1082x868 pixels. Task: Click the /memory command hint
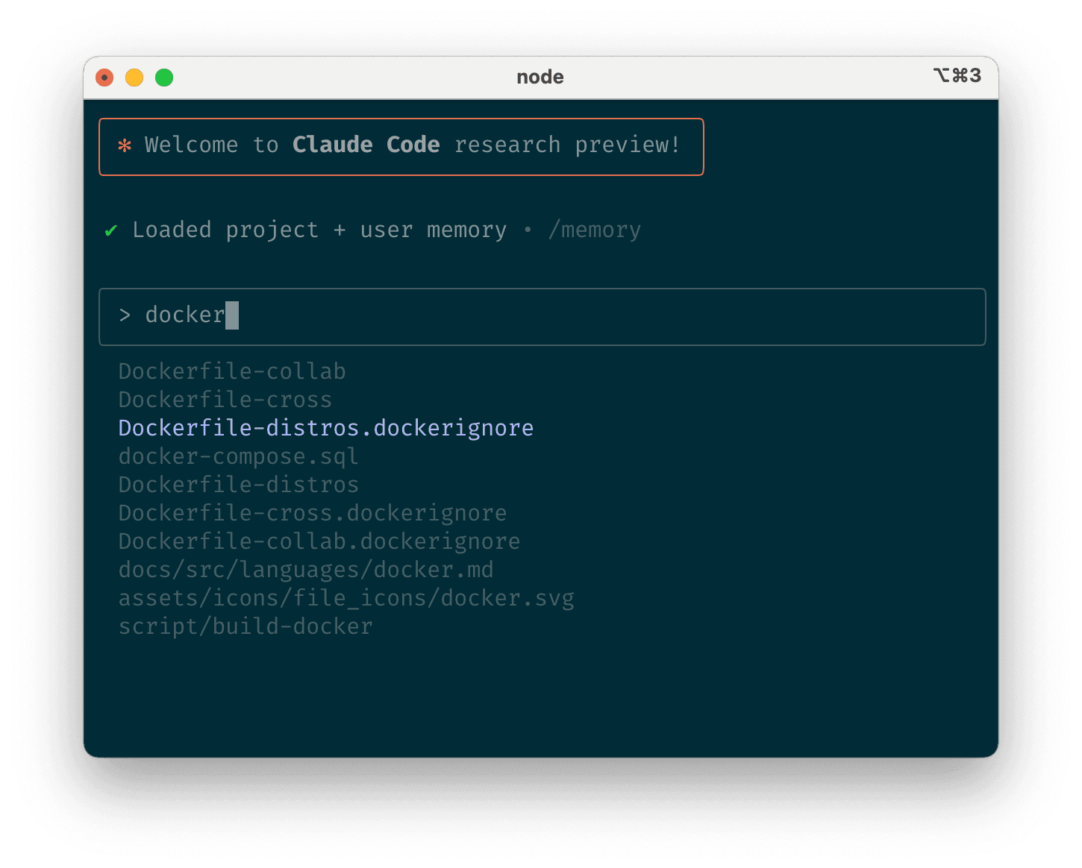click(595, 230)
